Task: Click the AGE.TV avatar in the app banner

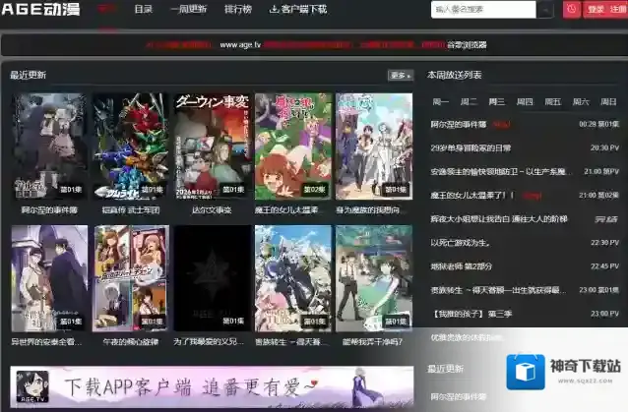Action: [32, 386]
